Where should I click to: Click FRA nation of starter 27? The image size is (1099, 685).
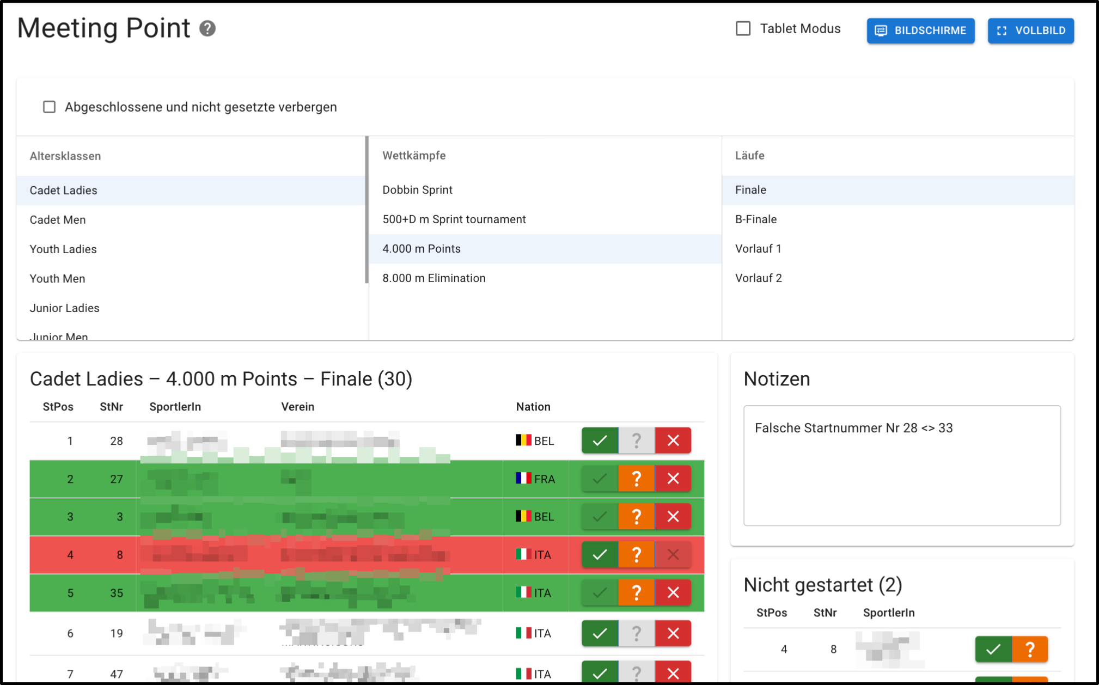535,479
